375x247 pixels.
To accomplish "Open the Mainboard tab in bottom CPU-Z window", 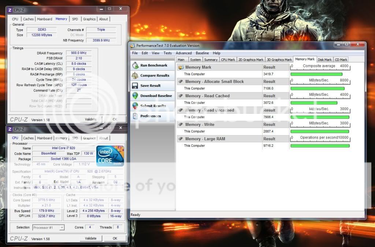I will pos(44,138).
